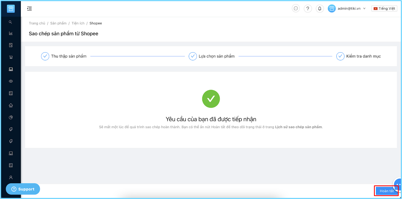Viewport: 402px width, 199px height.
Task: Open the chat message icon in header
Action: click(296, 9)
